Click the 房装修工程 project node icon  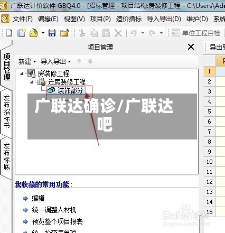click(31, 73)
